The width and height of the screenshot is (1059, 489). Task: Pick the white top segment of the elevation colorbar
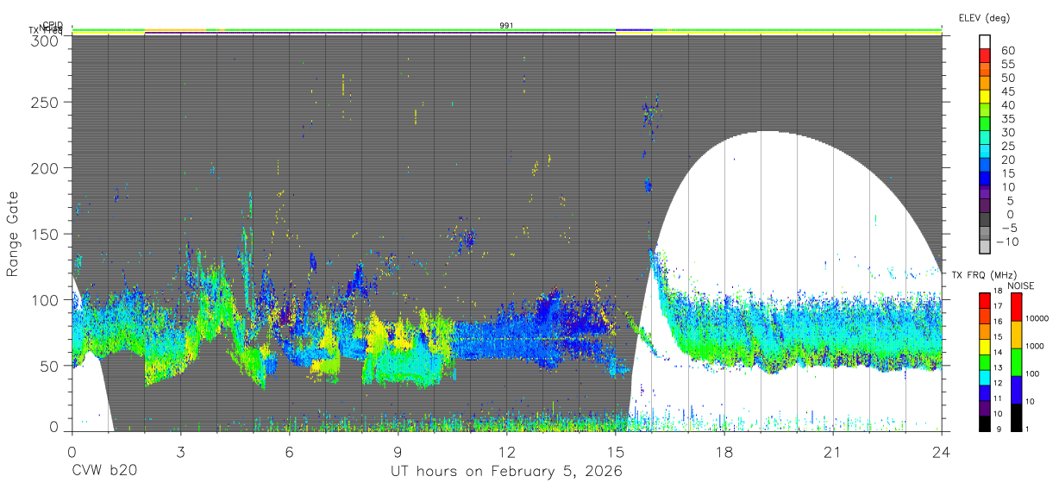(x=985, y=41)
